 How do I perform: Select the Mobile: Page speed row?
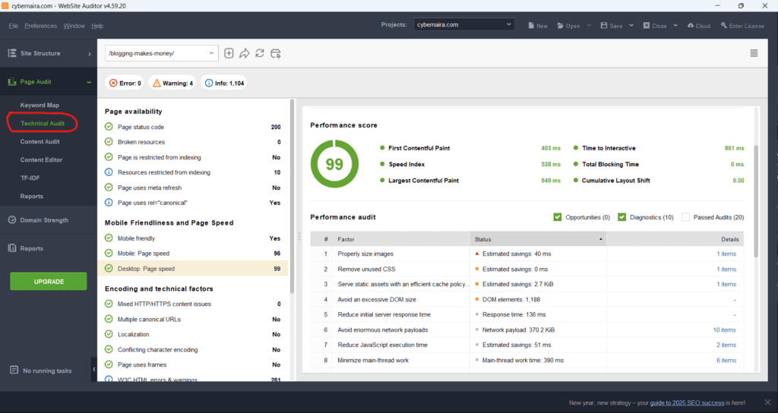click(x=193, y=253)
